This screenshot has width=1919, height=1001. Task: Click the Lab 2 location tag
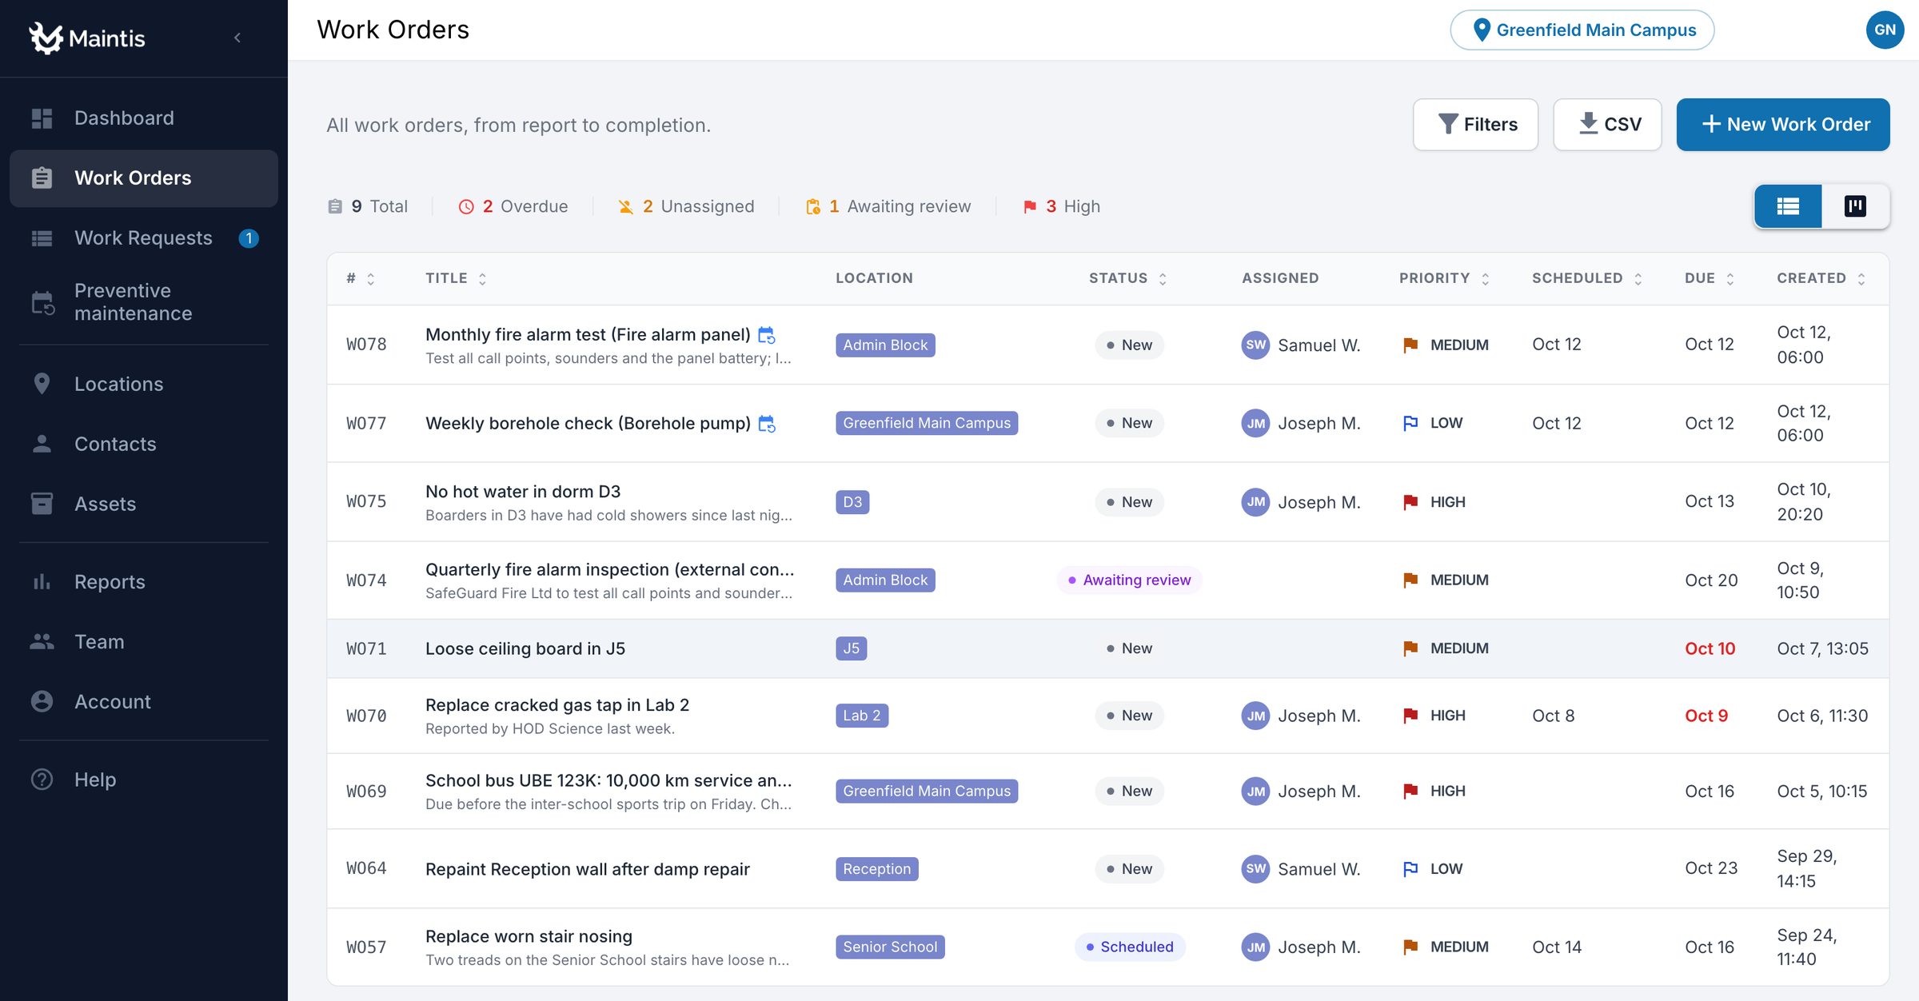[x=862, y=716]
